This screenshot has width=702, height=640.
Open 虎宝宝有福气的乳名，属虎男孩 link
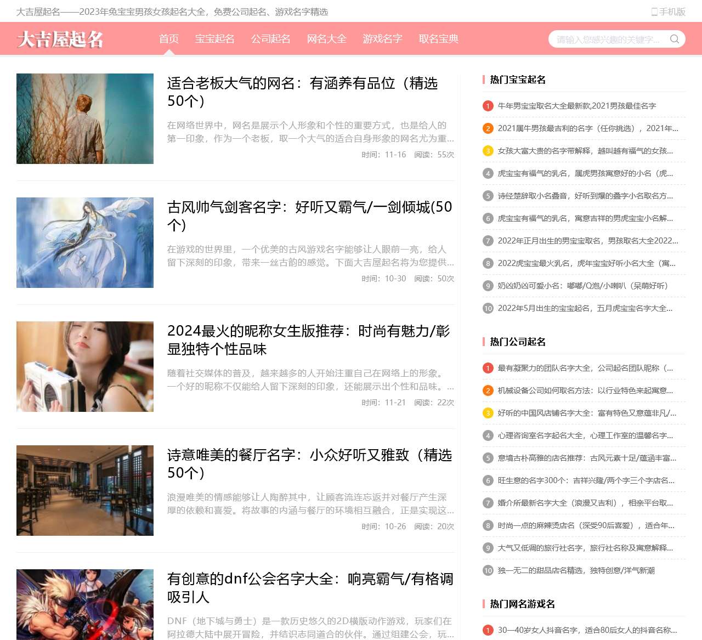[x=585, y=173]
